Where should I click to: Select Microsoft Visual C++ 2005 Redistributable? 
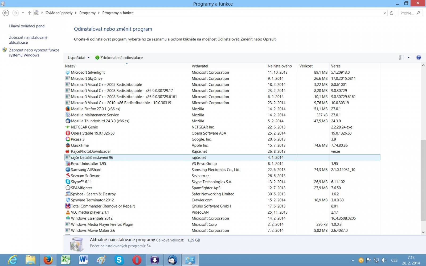222,85
